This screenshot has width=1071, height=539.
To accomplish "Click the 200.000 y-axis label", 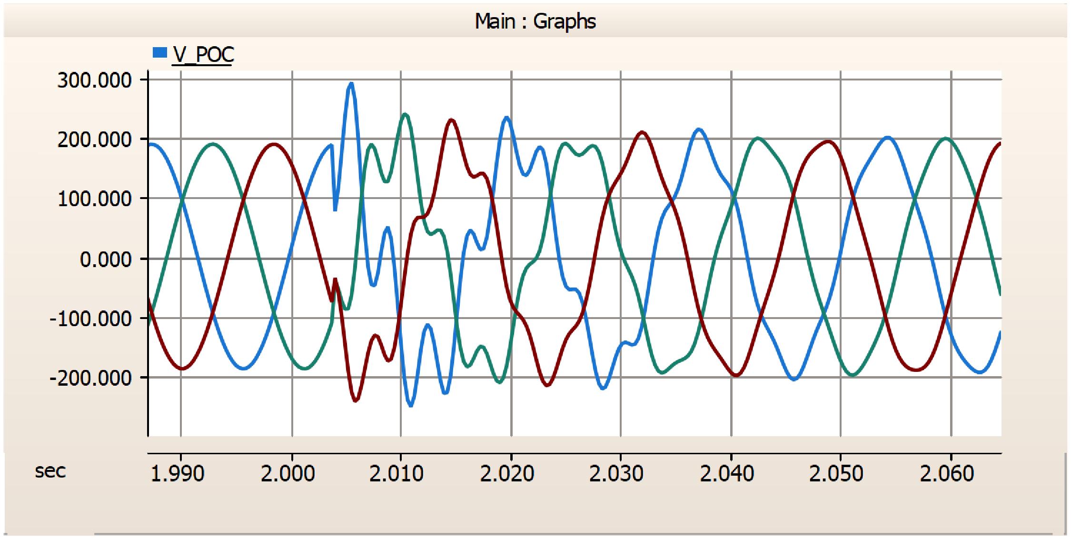I will pyautogui.click(x=94, y=140).
